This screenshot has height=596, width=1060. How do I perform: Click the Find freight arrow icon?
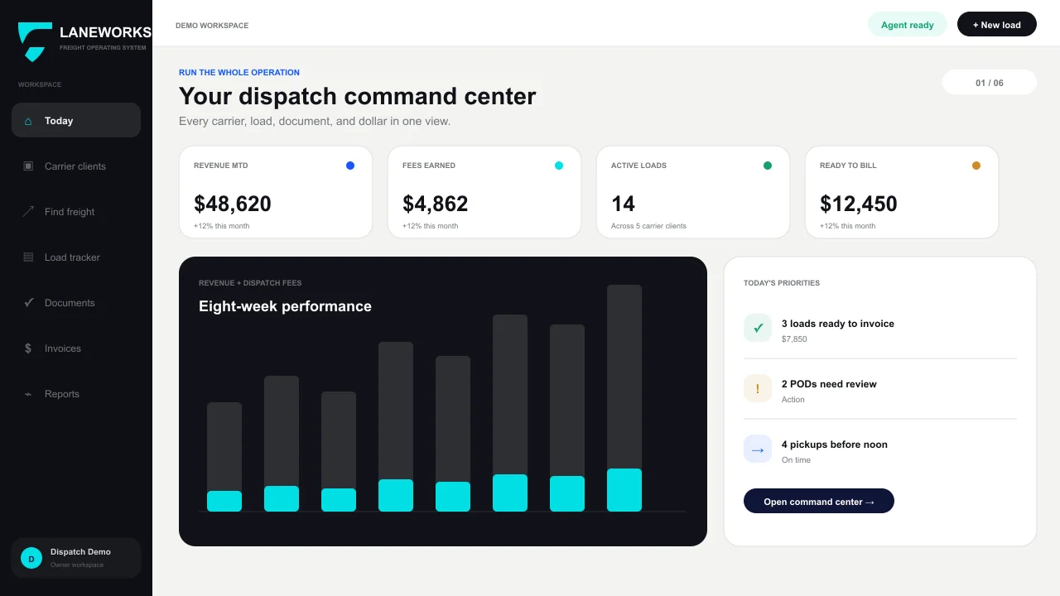28,212
